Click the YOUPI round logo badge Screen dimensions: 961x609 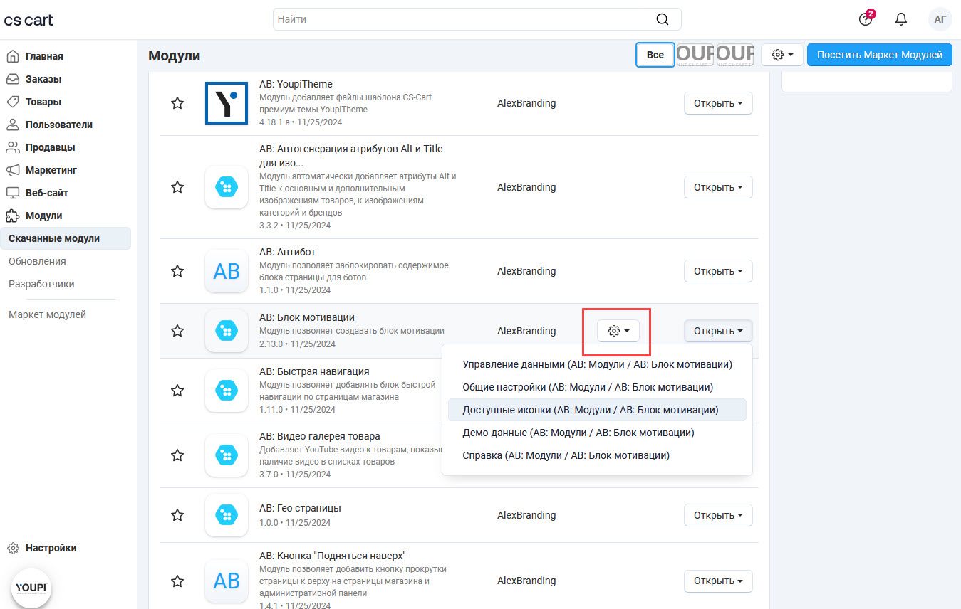coord(31,588)
